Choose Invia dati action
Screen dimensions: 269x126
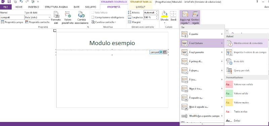click(246, 61)
